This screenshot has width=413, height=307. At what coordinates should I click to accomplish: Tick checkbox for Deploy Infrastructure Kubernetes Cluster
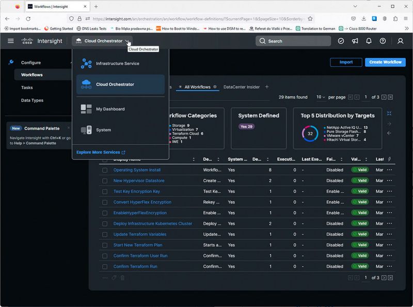tap(105, 224)
